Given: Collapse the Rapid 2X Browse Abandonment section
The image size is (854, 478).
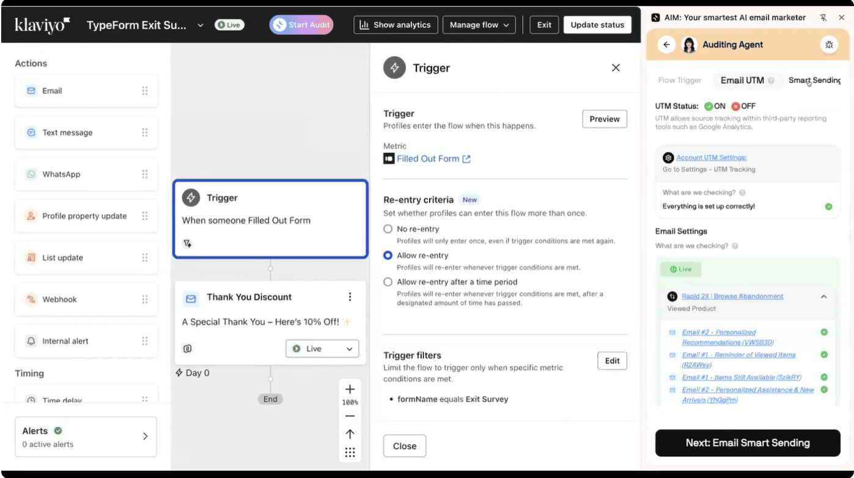Looking at the screenshot, I should 823,296.
